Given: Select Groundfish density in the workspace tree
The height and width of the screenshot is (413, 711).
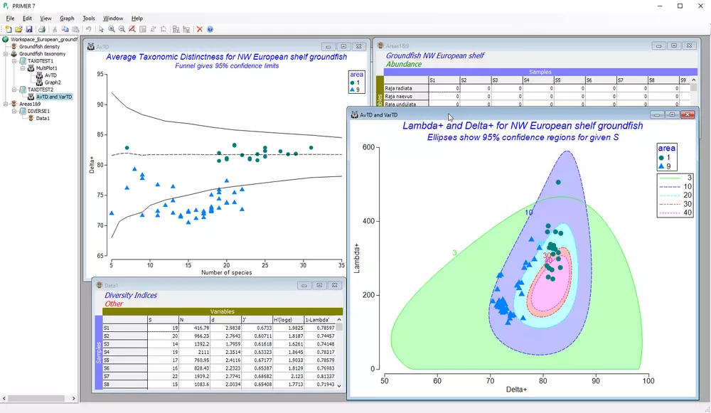Looking at the screenshot, I should (39, 47).
